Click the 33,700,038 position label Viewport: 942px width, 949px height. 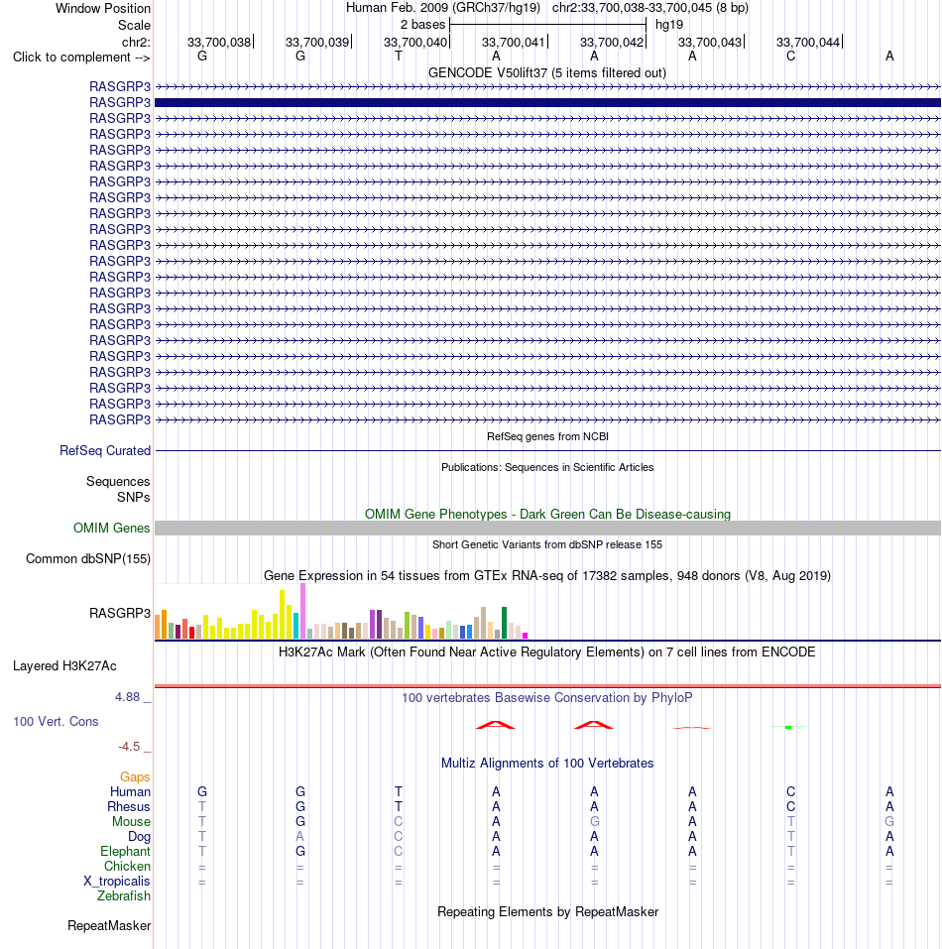point(219,42)
